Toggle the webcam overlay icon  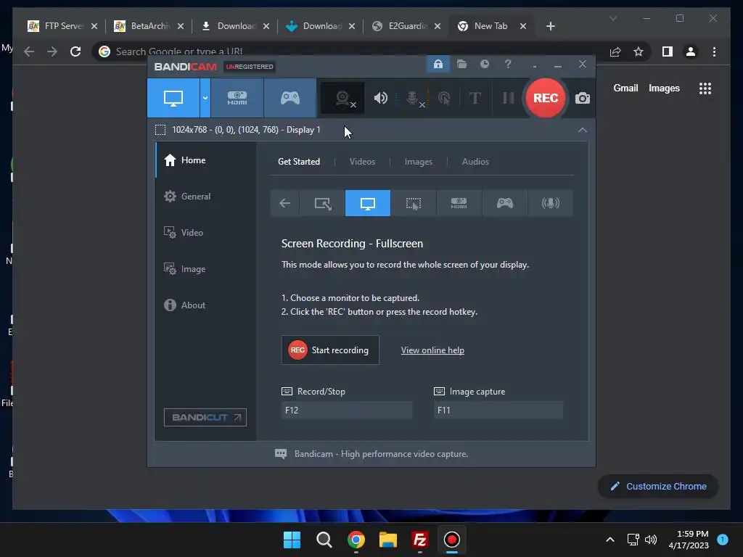(342, 98)
